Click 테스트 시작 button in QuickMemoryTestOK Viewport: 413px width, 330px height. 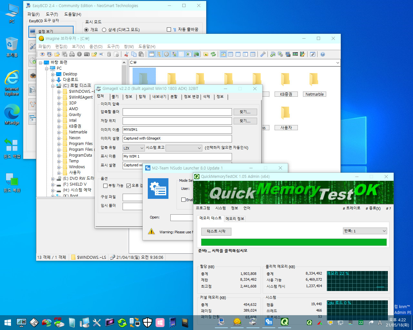216,231
